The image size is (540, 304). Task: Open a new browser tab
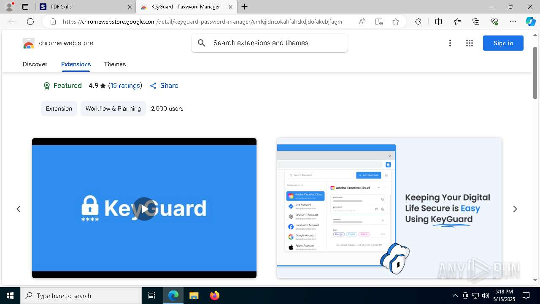pyautogui.click(x=245, y=7)
